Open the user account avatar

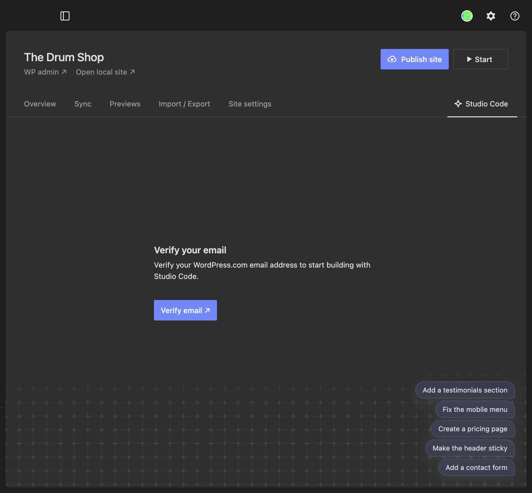467,16
